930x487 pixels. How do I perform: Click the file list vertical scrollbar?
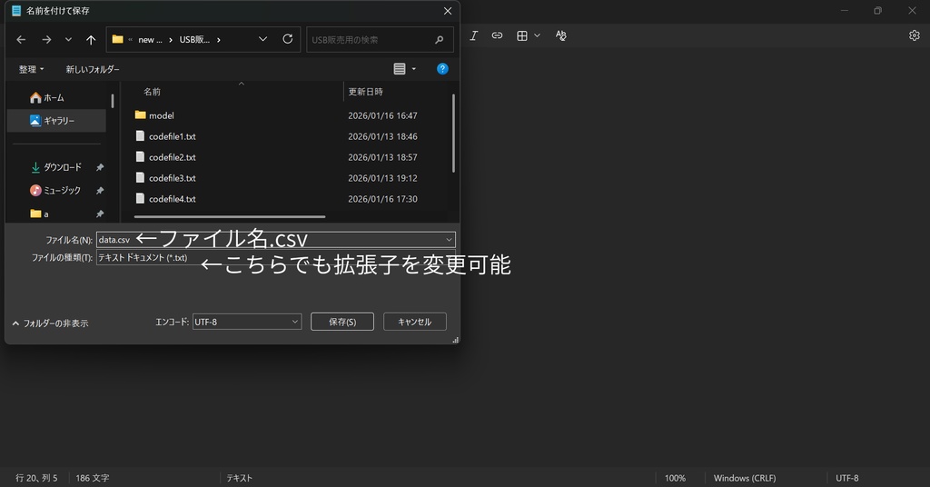454,133
